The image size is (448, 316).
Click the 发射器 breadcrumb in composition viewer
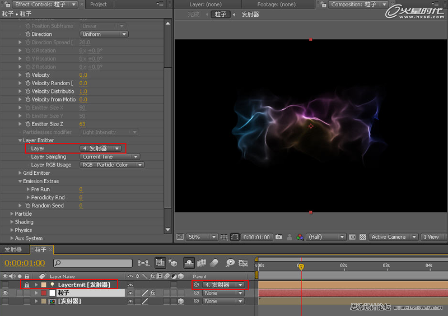250,15
